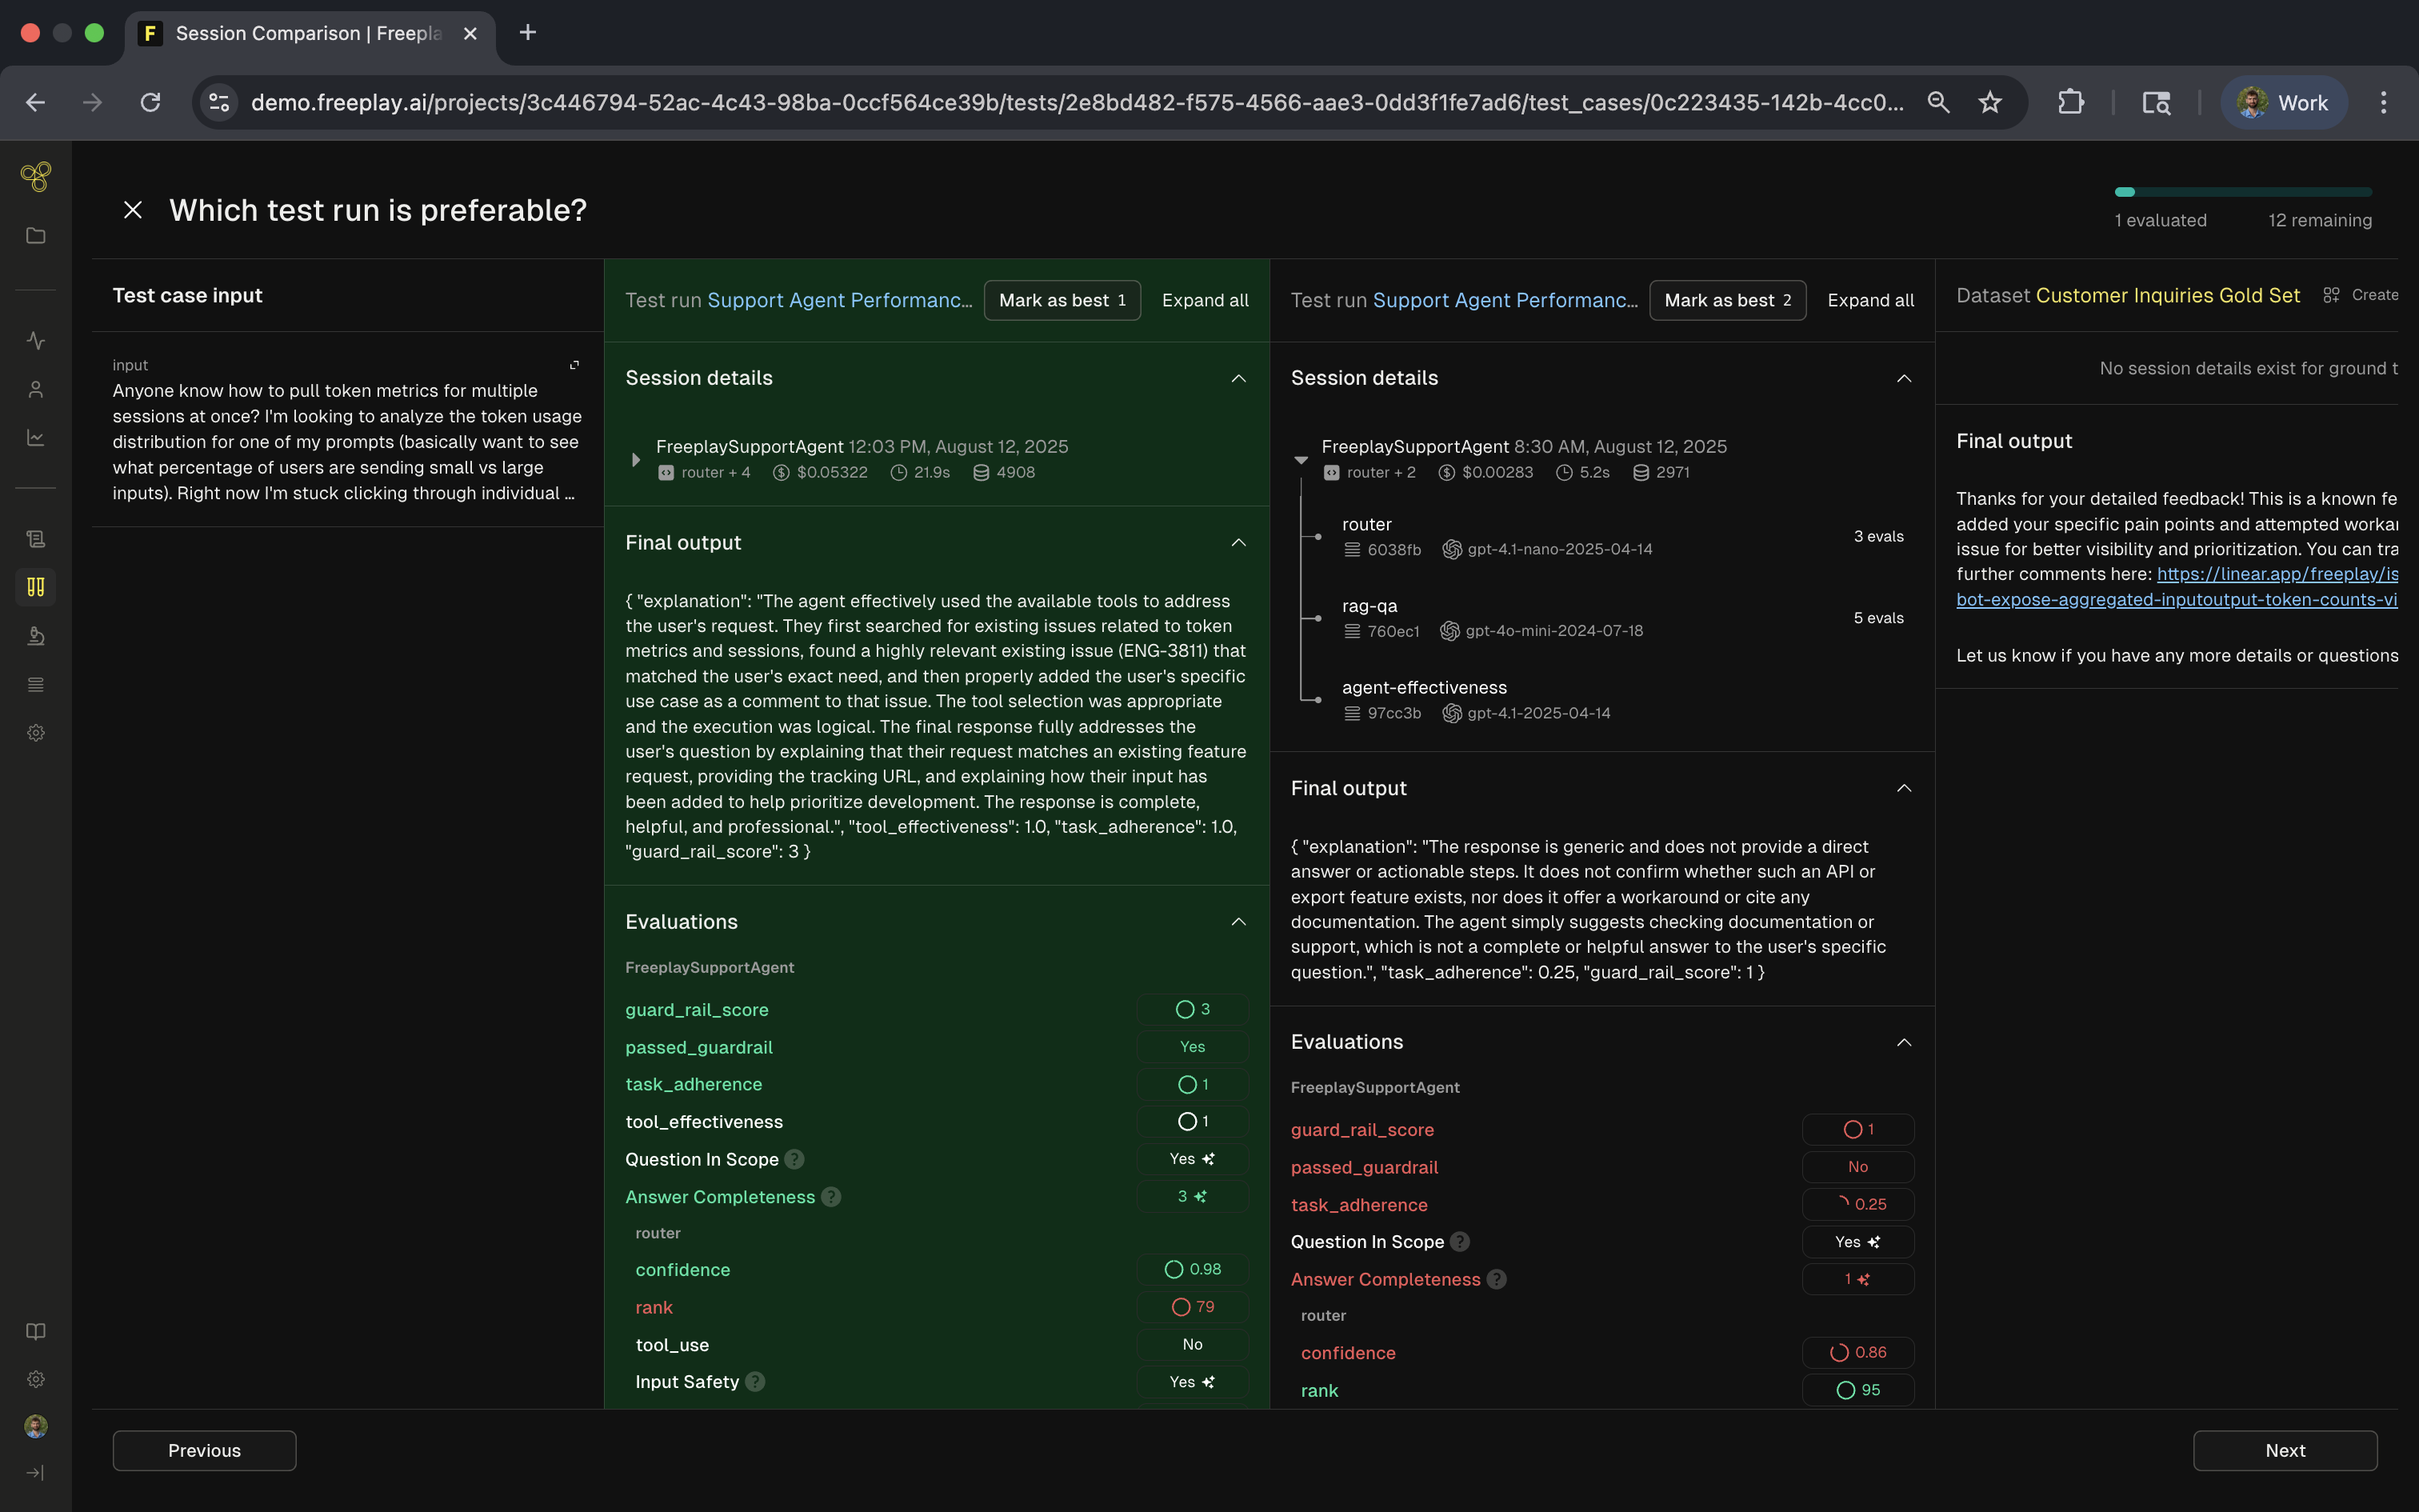Image resolution: width=2419 pixels, height=1512 pixels.
Task: Click the expand icon next to input field
Action: [574, 365]
